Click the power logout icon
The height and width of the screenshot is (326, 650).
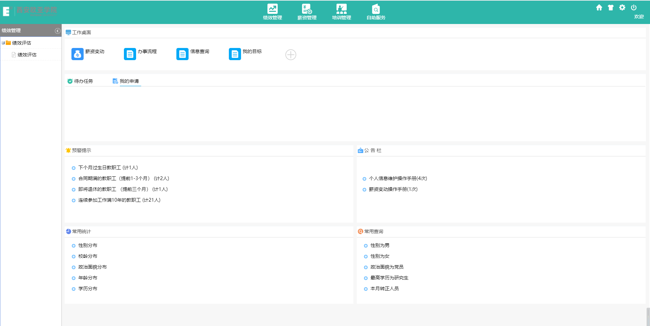click(x=633, y=7)
